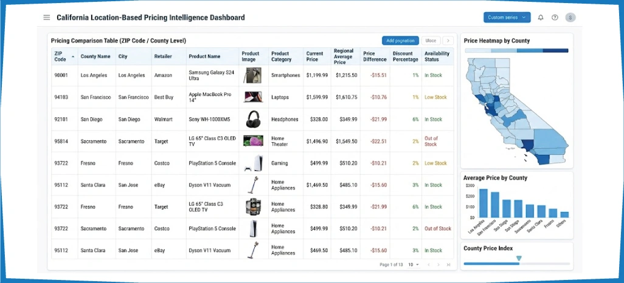The image size is (624, 283).
Task: Click the Apple MacBook Pro product image
Action: 253,97
